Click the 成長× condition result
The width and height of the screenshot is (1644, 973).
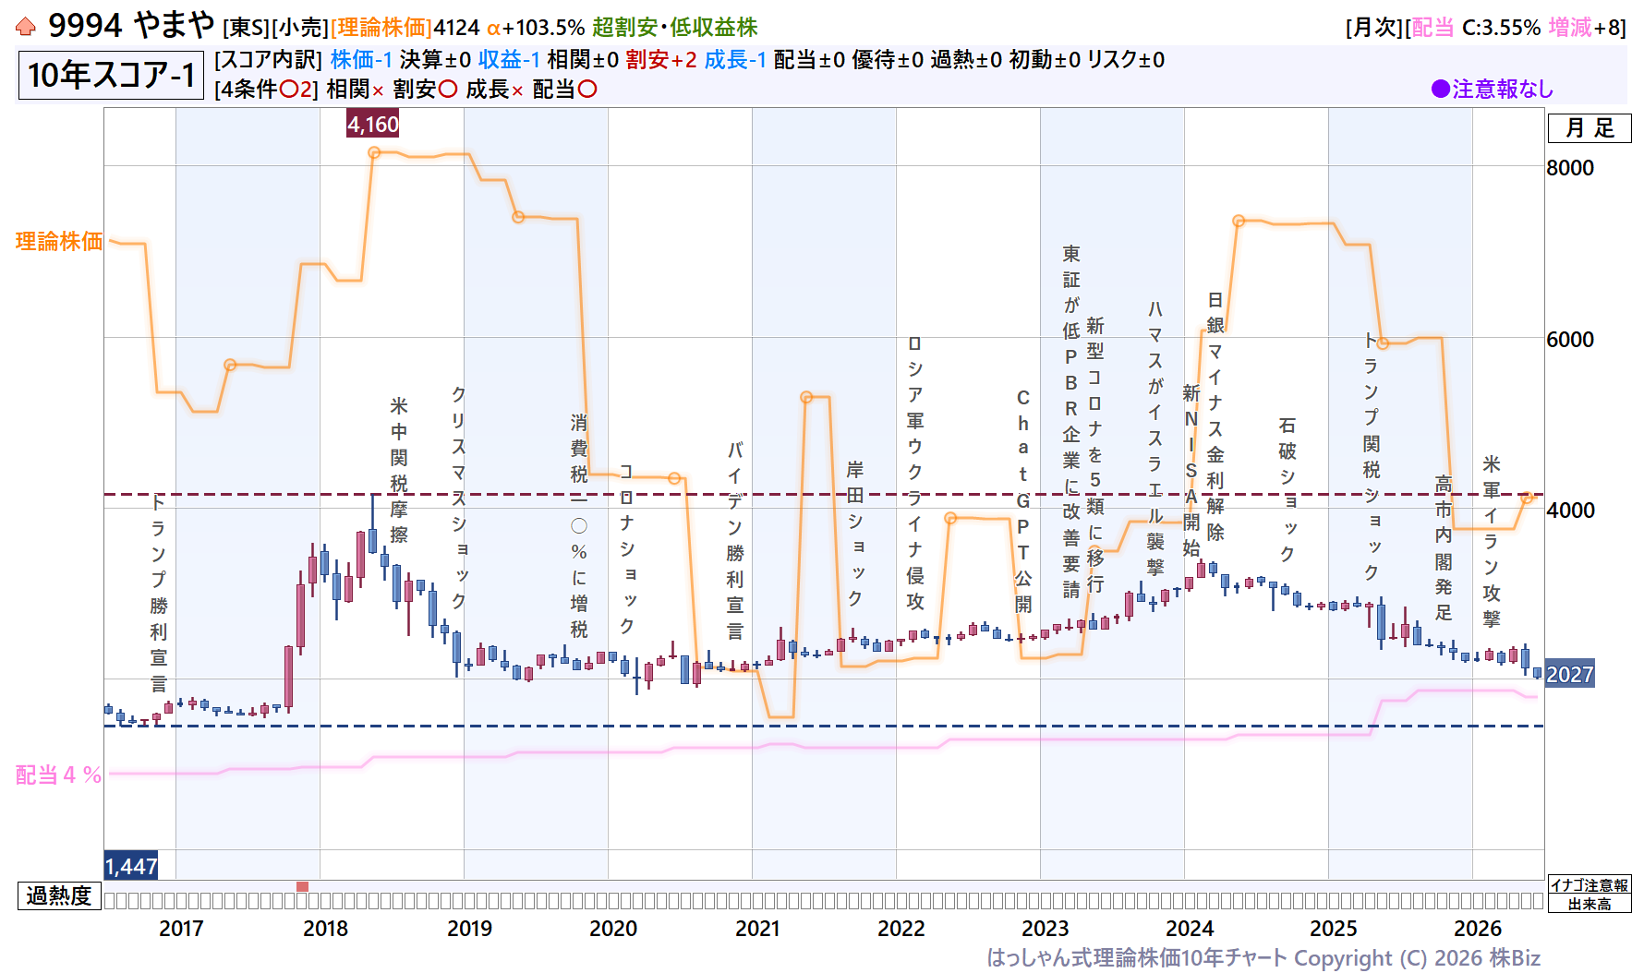[495, 90]
